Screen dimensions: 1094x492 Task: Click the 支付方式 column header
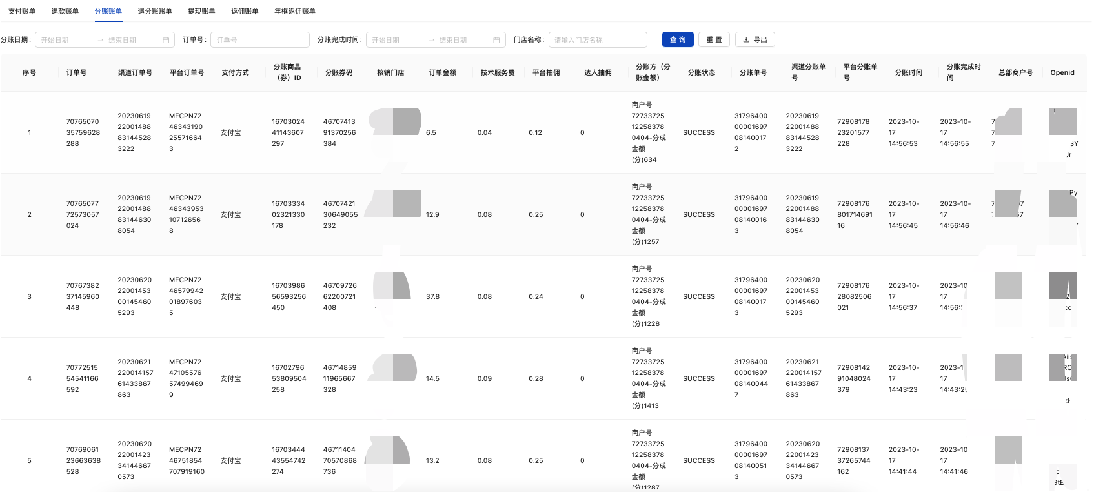click(x=235, y=72)
